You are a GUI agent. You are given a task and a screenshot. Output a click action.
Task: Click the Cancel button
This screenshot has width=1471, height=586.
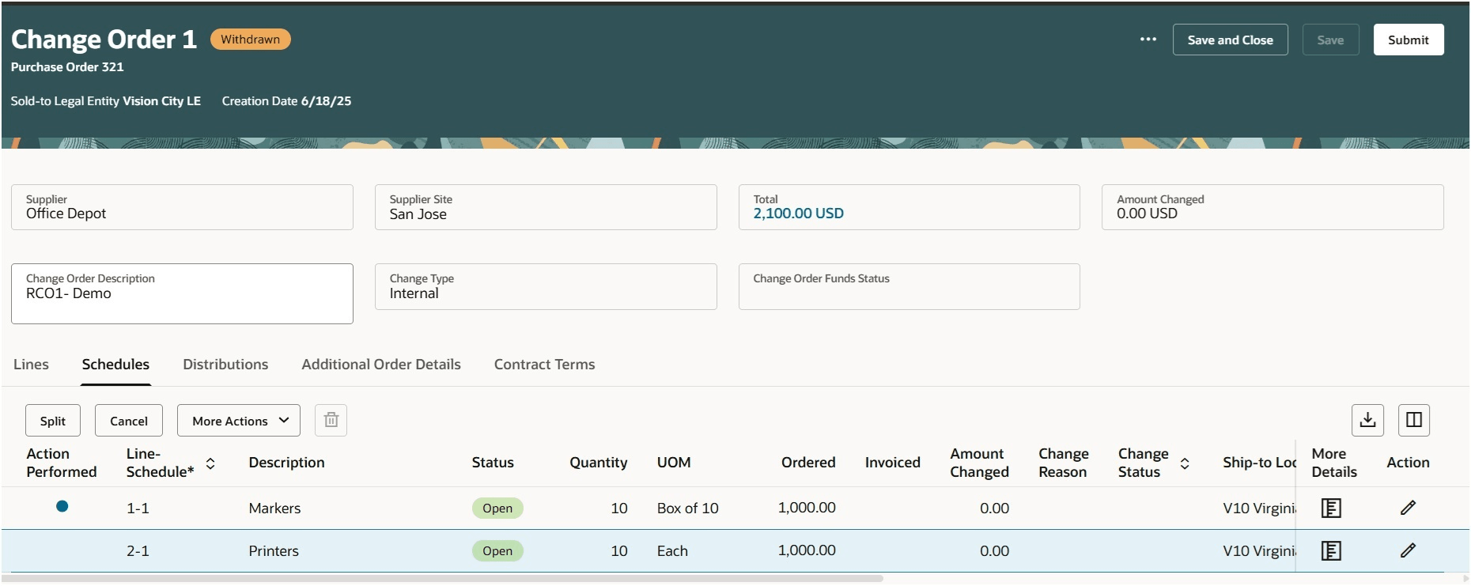129,421
